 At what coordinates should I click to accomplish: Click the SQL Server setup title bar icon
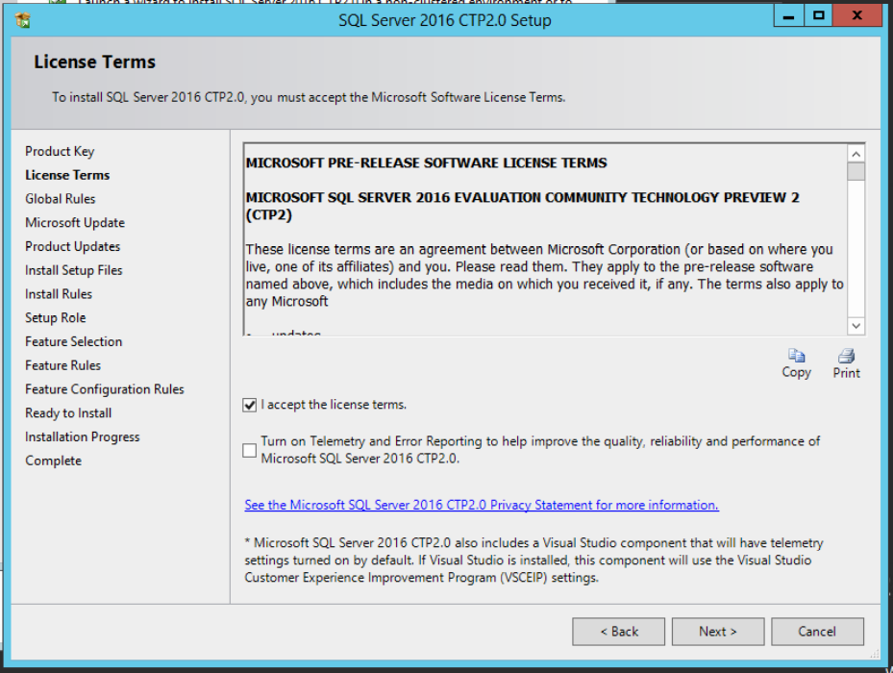(23, 20)
